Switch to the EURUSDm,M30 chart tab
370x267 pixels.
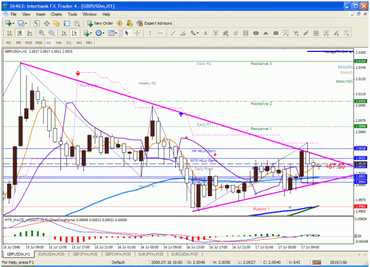[51, 254]
